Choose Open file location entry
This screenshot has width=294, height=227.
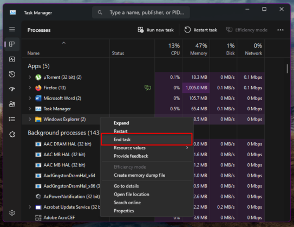pos(147,194)
